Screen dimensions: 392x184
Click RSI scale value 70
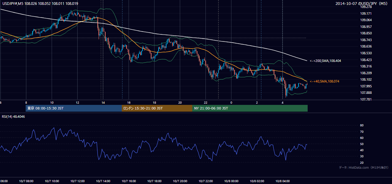362,132
